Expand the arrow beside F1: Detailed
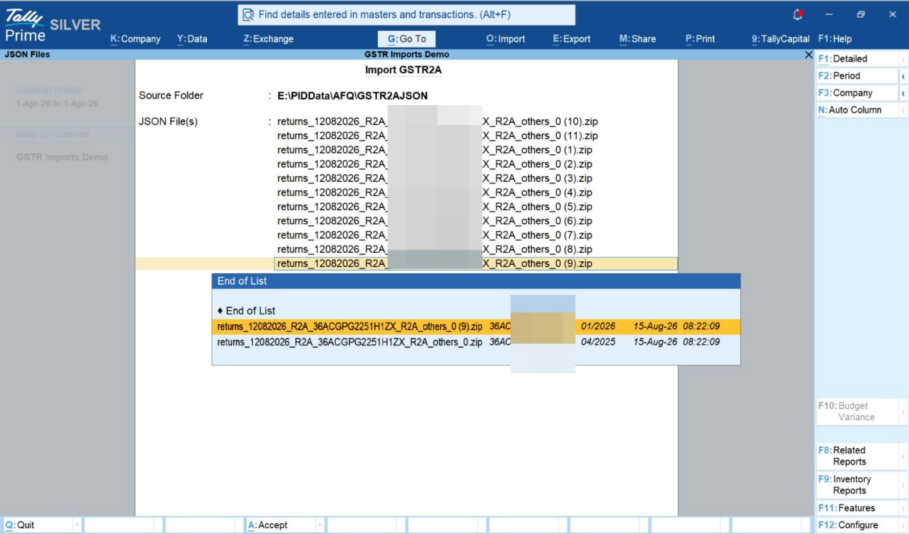Viewport: 909px width, 534px height. (903, 59)
